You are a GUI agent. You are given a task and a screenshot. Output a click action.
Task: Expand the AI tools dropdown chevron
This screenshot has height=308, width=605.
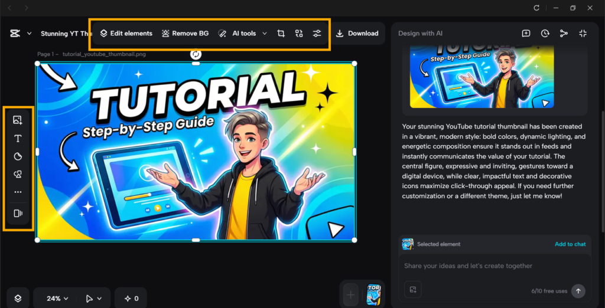265,34
